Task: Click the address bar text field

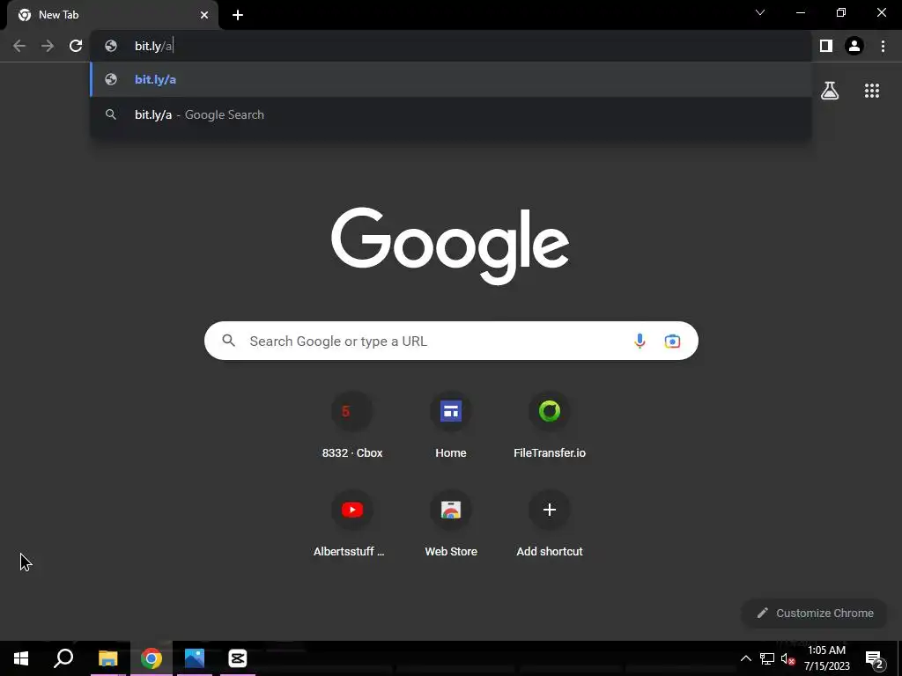Action: [x=451, y=46]
